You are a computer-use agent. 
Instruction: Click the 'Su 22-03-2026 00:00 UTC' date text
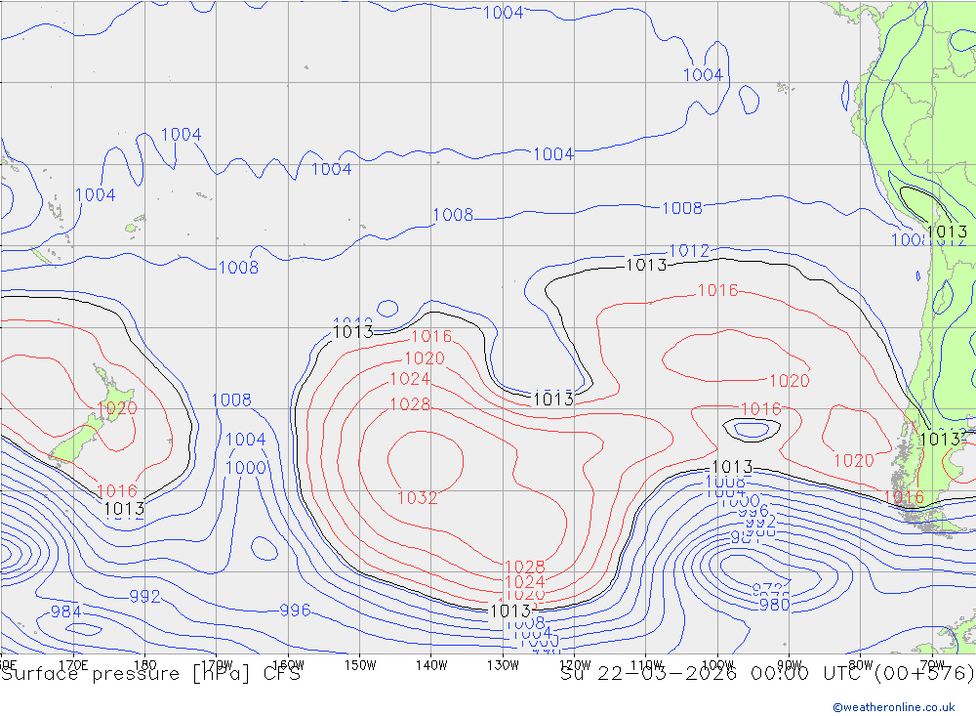pyautogui.click(x=714, y=674)
